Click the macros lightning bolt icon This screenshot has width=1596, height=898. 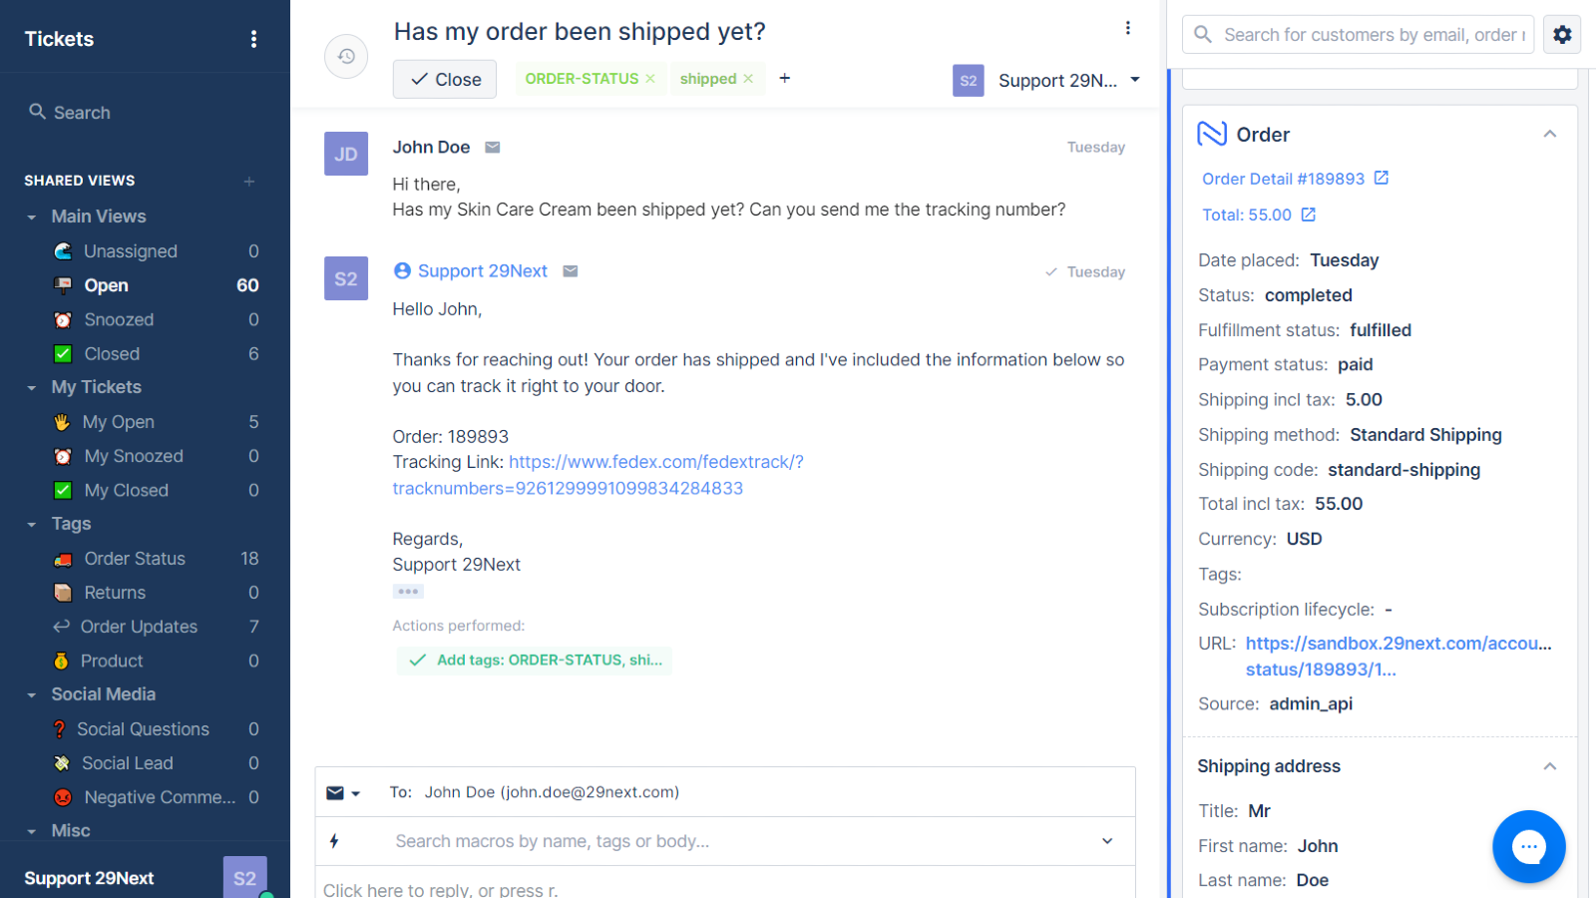pos(334,841)
